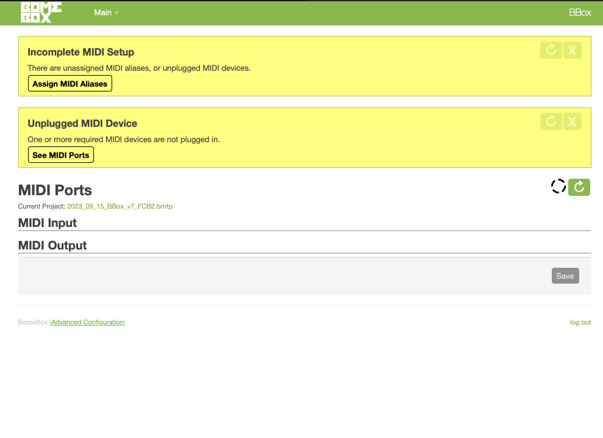
Task: Open the Advanced Configuration link
Action: click(87, 323)
